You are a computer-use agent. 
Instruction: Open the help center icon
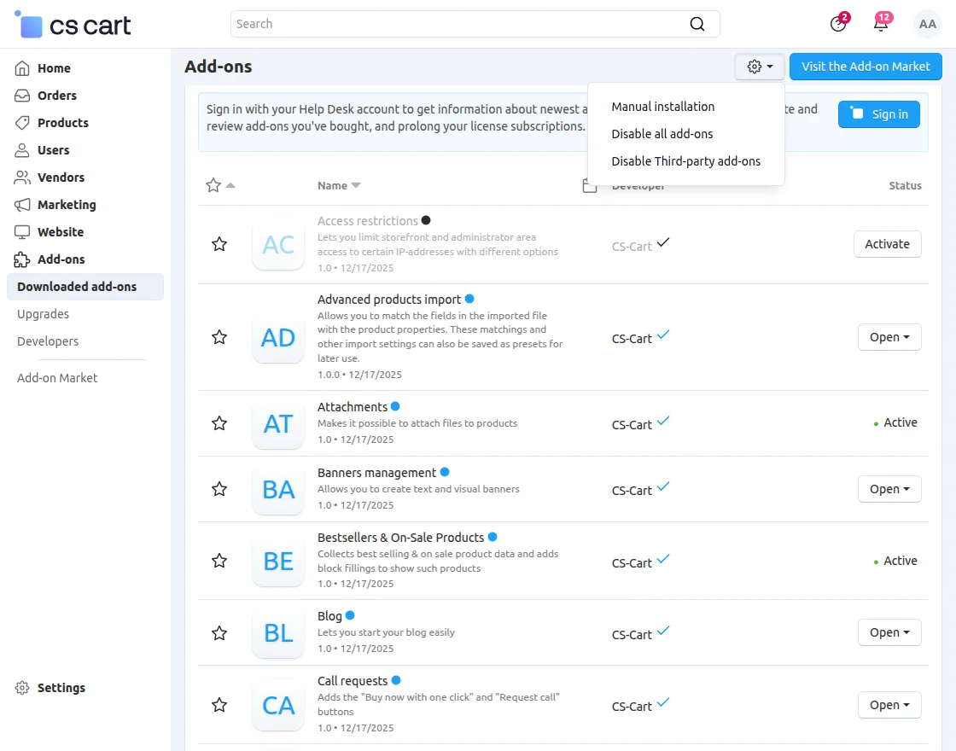tap(838, 24)
